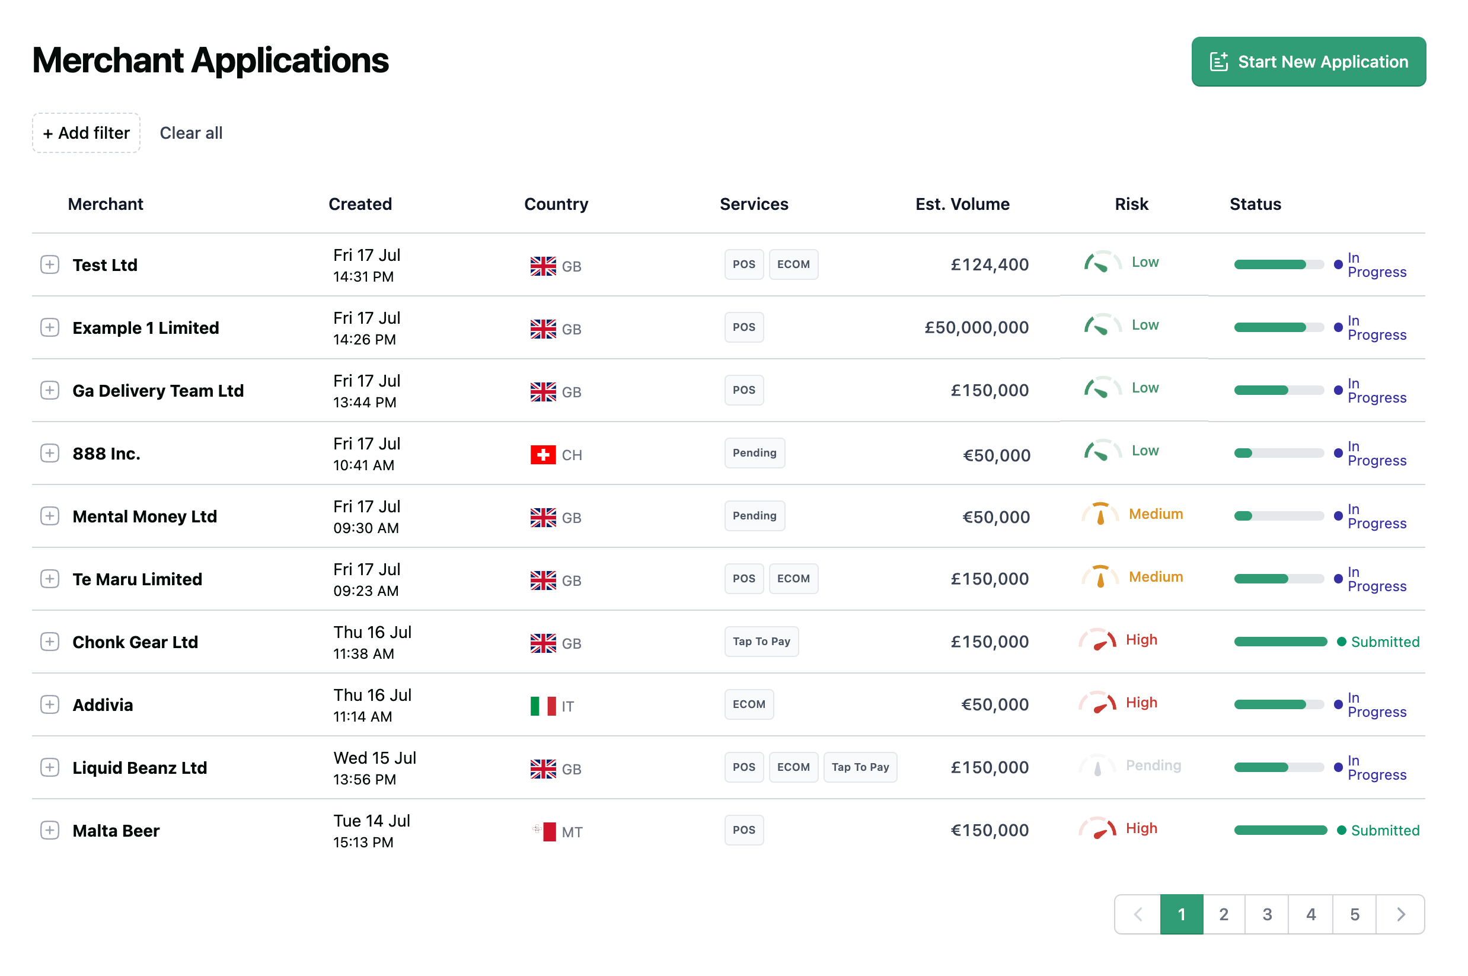This screenshot has width=1468, height=976.
Task: Click the Tue 14 Jul created date
Action: pyautogui.click(x=372, y=821)
